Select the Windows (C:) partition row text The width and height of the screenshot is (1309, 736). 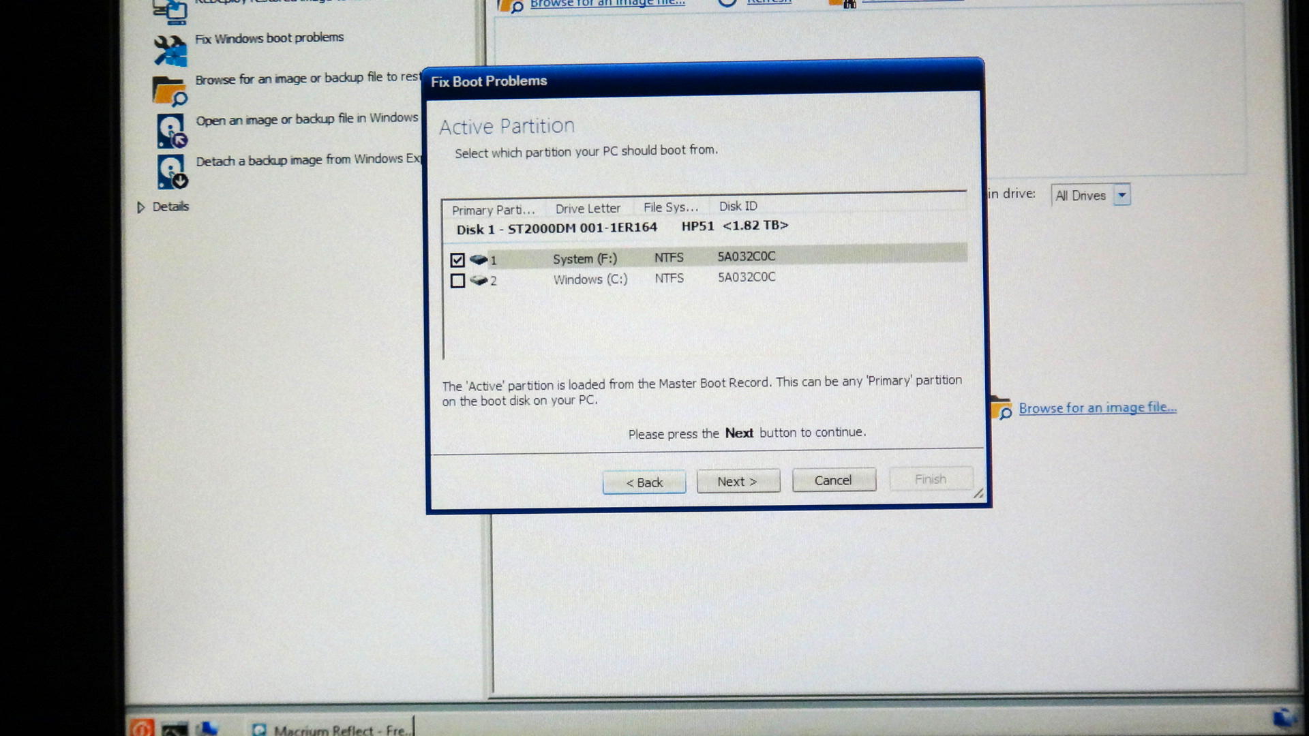point(590,279)
